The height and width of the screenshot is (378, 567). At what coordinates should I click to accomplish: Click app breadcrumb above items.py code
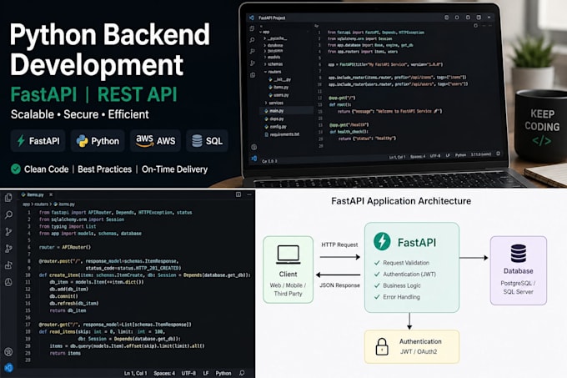click(26, 204)
